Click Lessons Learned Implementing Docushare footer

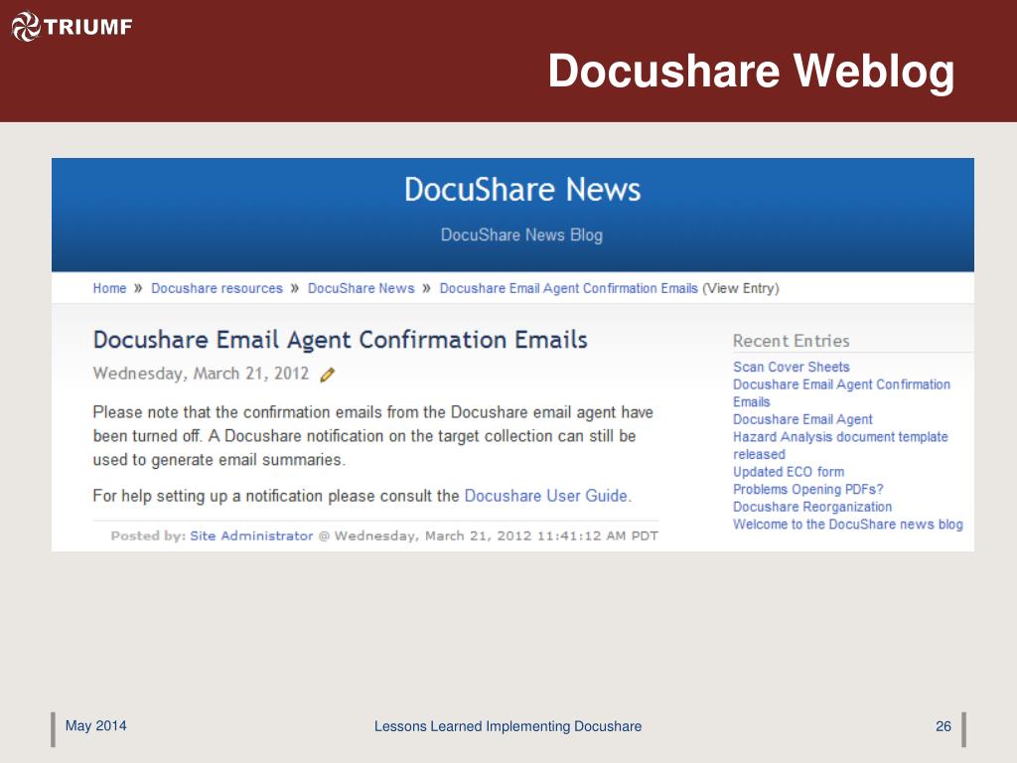coord(508,726)
